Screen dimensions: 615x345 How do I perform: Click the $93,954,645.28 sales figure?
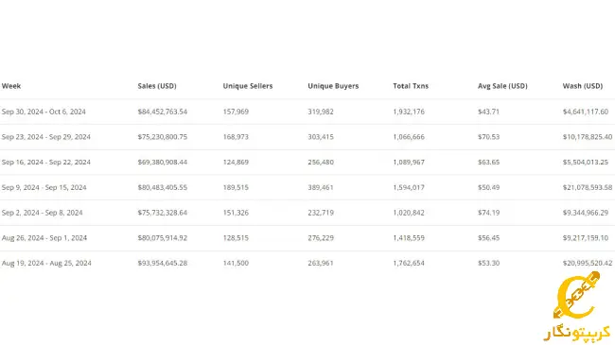point(163,263)
